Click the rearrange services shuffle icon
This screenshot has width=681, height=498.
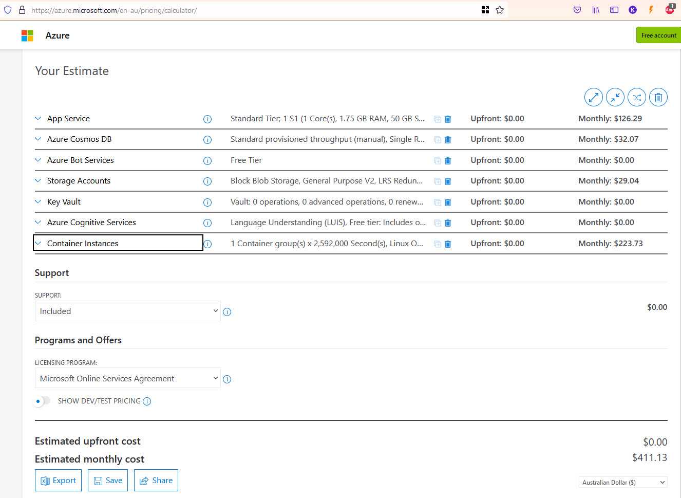tap(637, 97)
